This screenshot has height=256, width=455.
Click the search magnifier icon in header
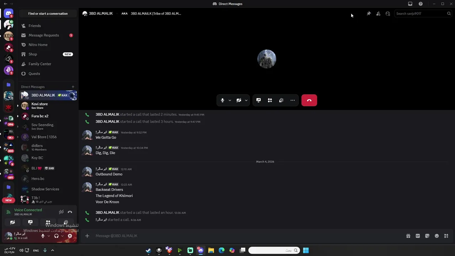click(x=449, y=14)
